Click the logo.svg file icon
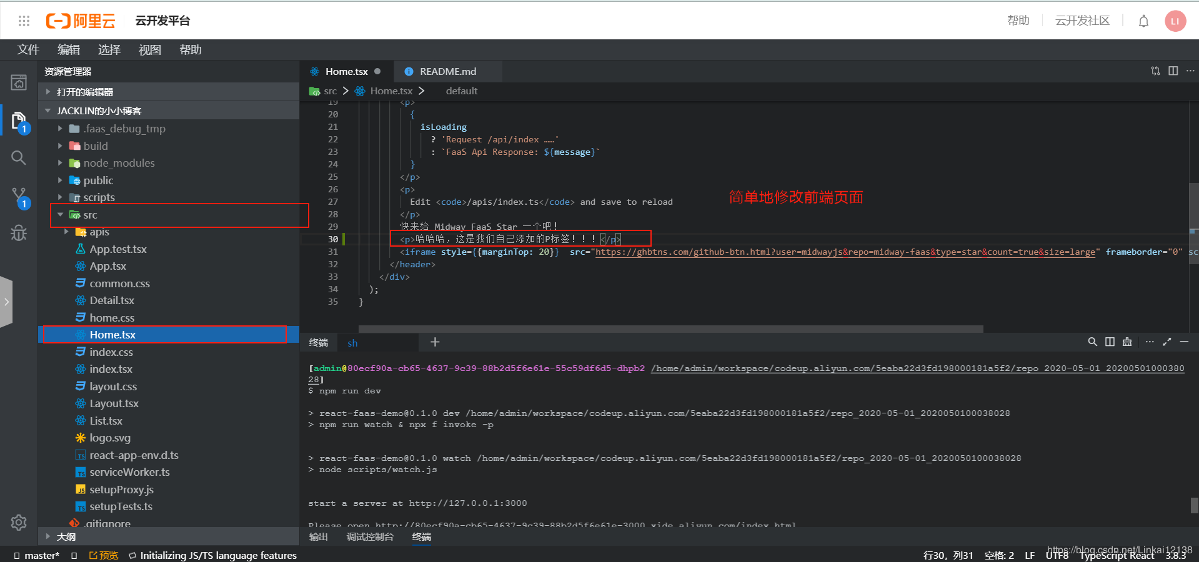This screenshot has width=1199, height=562. (x=81, y=438)
